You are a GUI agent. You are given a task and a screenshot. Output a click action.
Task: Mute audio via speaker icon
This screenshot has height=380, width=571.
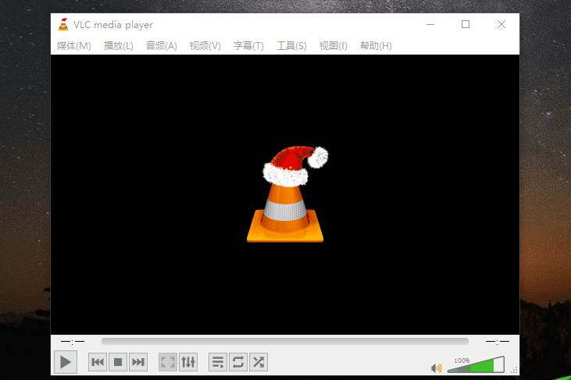436,368
